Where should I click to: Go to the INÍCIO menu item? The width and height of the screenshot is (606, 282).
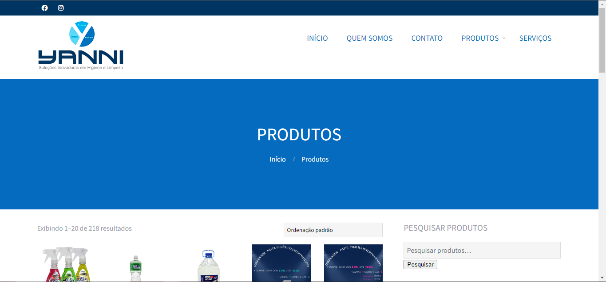[317, 38]
